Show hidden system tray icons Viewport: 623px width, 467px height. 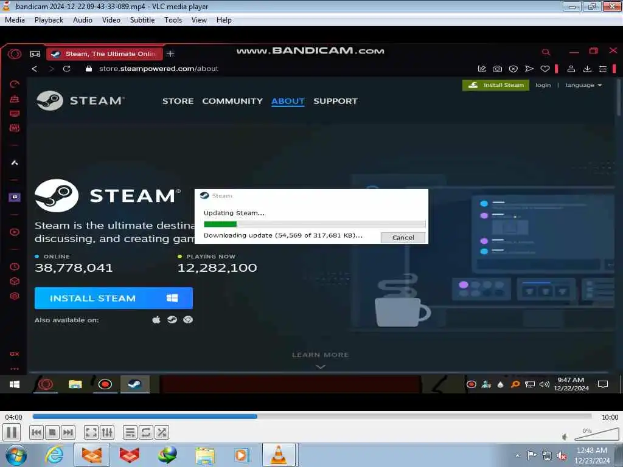click(x=517, y=455)
